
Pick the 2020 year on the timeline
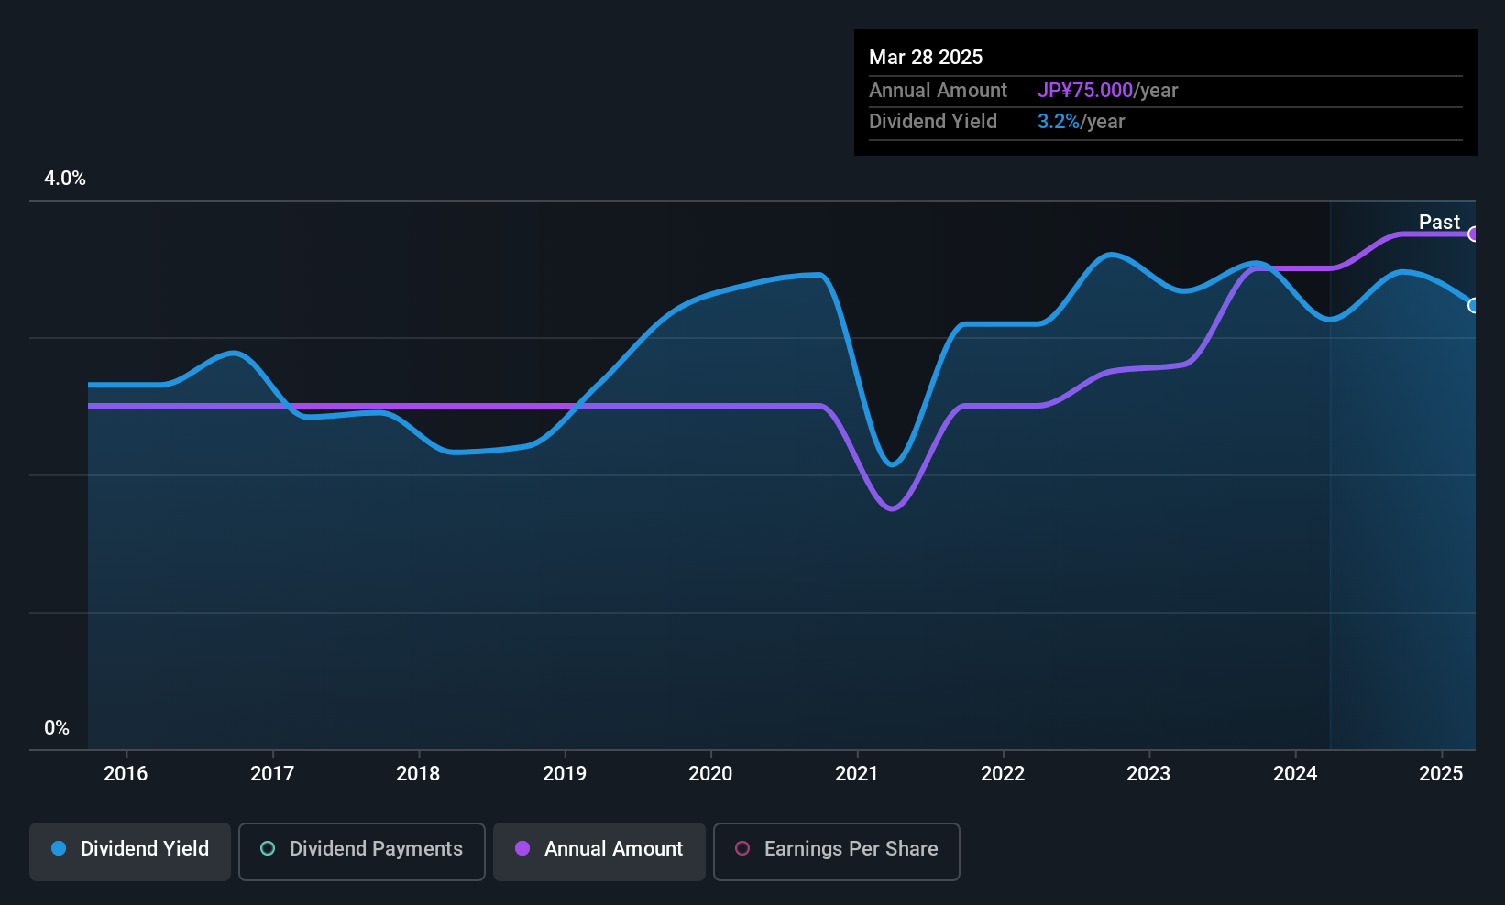pyautogui.click(x=710, y=774)
